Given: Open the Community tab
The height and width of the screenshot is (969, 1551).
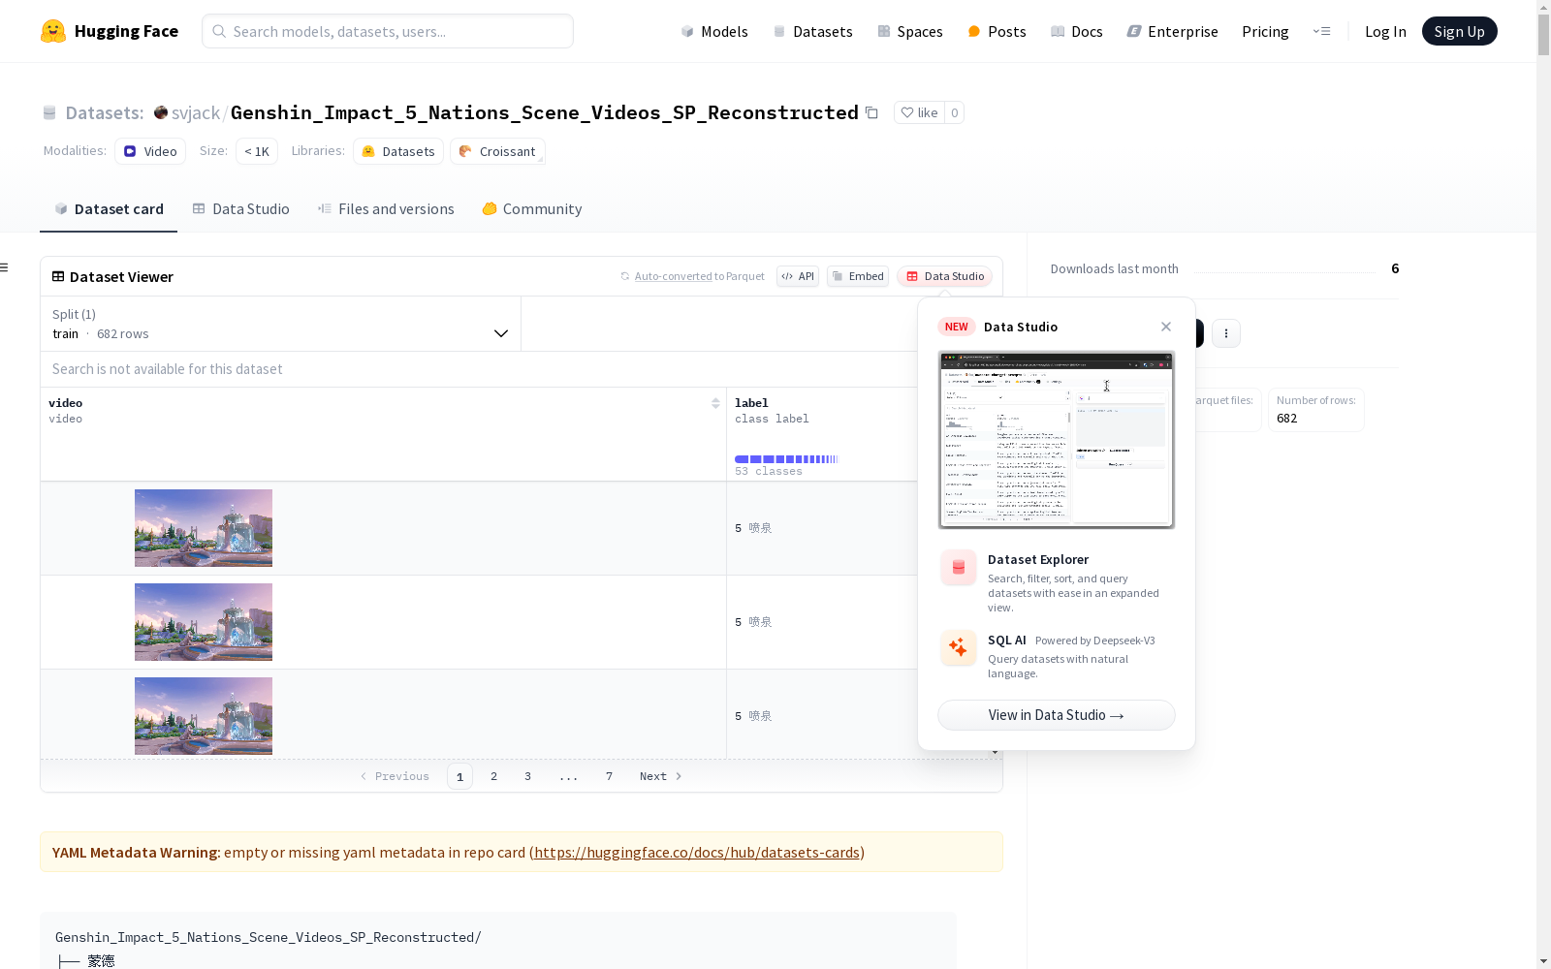Looking at the screenshot, I should pos(532,209).
